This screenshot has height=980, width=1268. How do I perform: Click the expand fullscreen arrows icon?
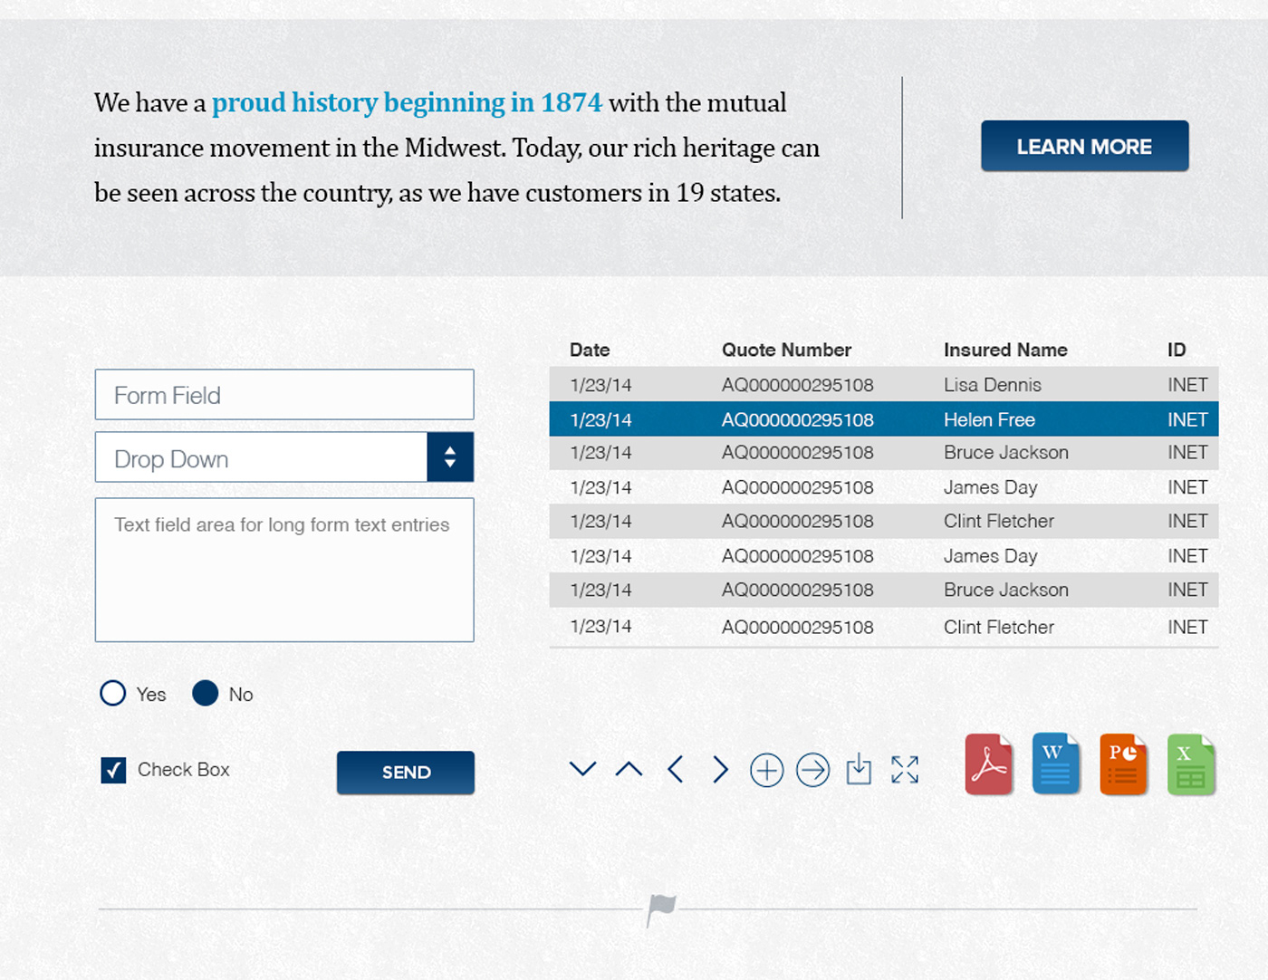click(x=905, y=770)
